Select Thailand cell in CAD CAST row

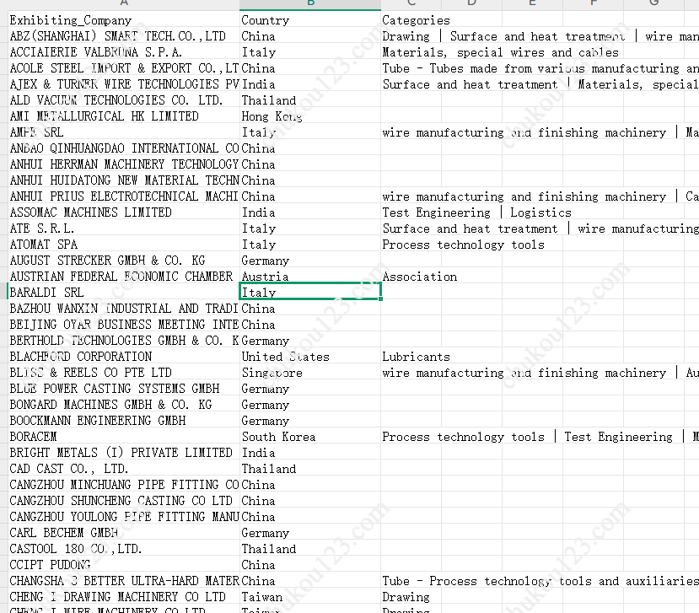point(310,469)
